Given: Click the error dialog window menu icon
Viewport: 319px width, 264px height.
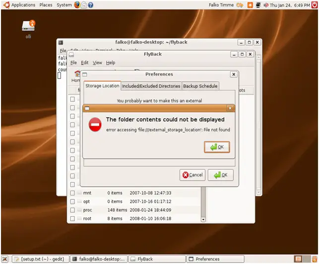Looking at the screenshot, I should [x=87, y=108].
